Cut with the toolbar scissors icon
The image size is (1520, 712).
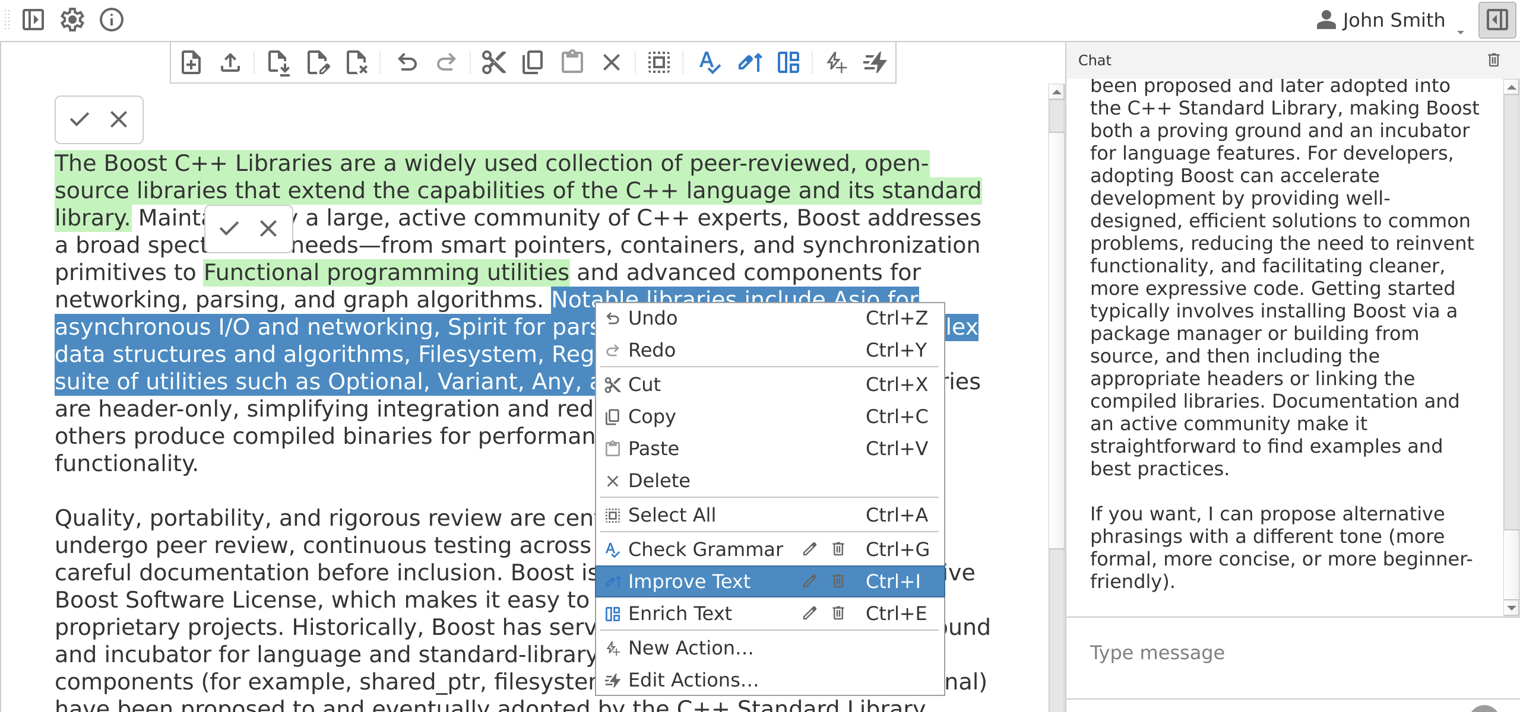[493, 62]
